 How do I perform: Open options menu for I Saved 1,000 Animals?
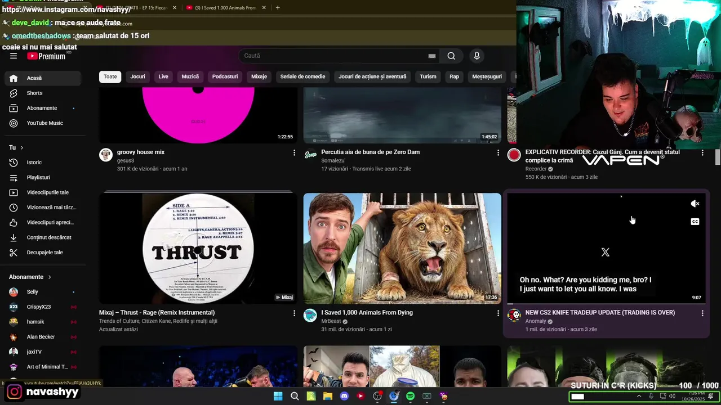(498, 313)
